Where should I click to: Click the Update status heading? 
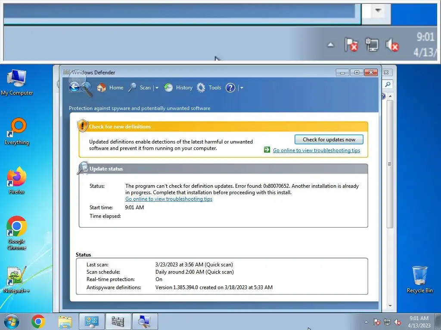(x=106, y=168)
